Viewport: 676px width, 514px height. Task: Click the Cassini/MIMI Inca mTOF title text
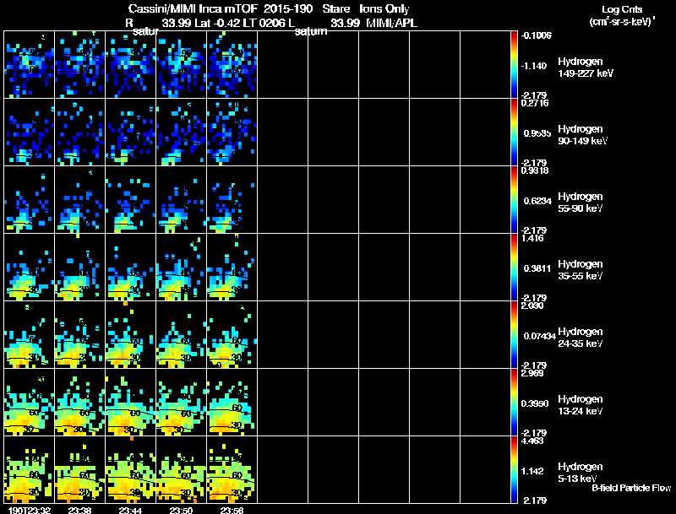193,8
